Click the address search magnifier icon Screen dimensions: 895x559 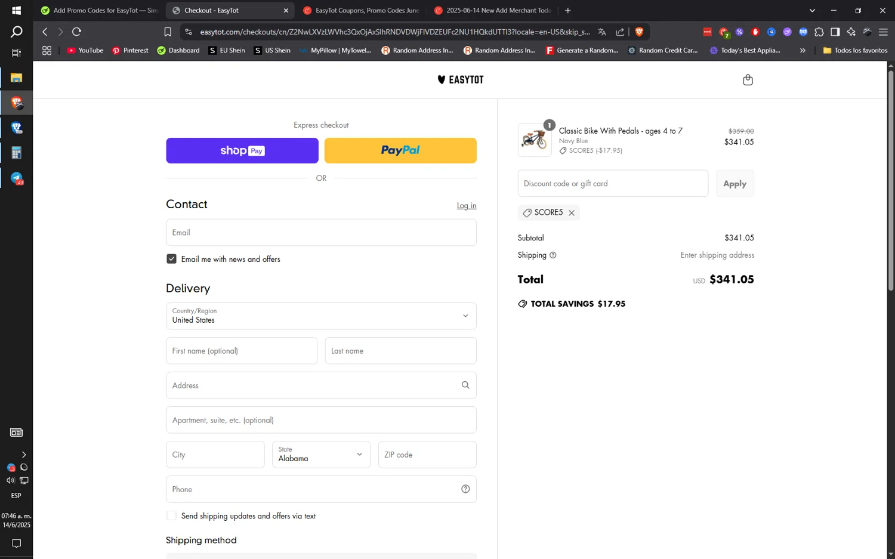[x=465, y=385]
